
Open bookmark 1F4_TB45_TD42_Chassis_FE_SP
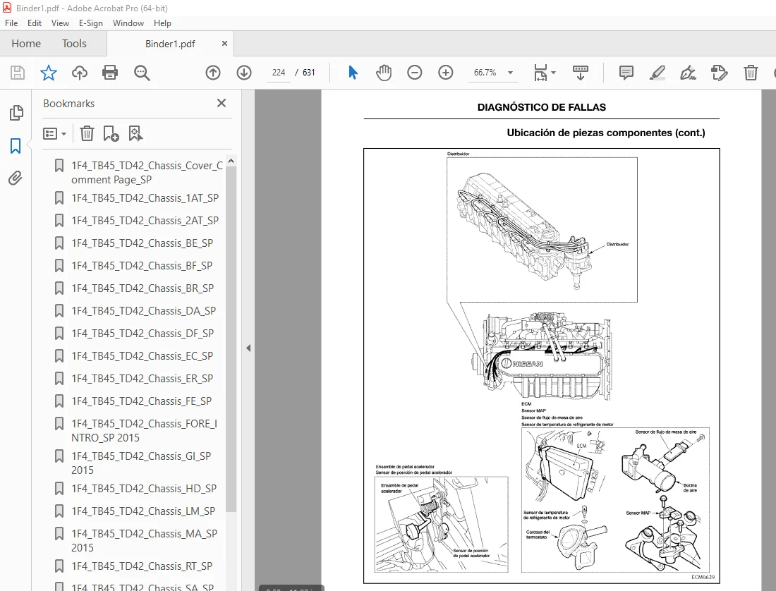142,401
